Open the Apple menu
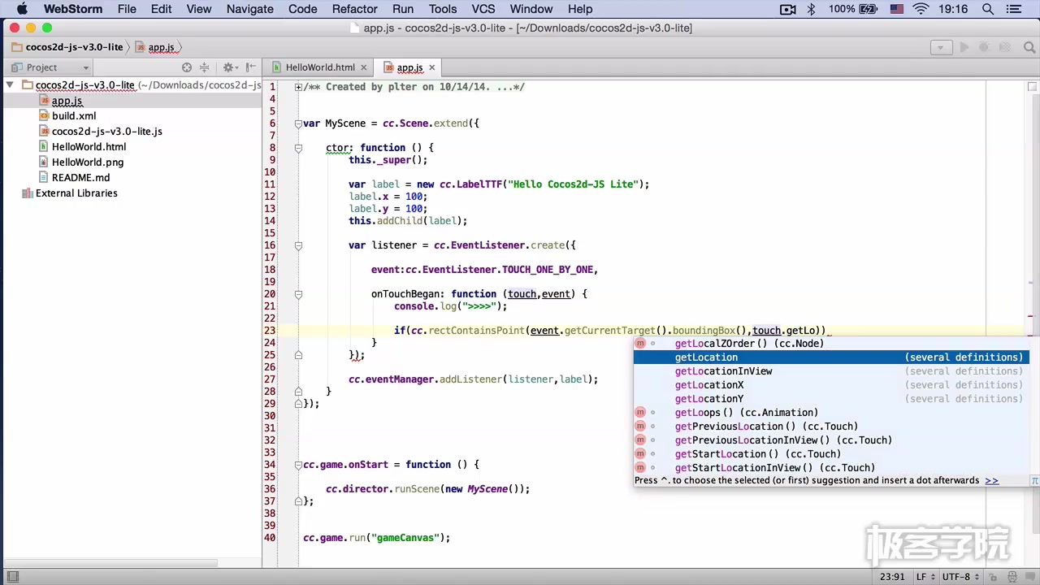The width and height of the screenshot is (1040, 585). (22, 9)
